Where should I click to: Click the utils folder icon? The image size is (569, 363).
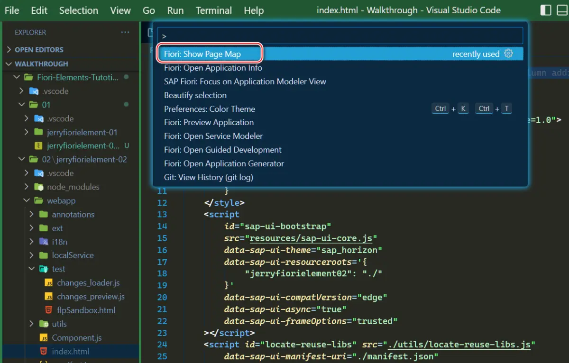[43, 324]
